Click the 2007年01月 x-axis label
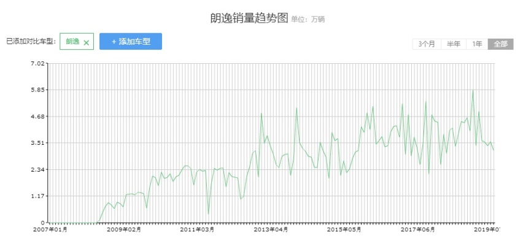 coord(50,229)
